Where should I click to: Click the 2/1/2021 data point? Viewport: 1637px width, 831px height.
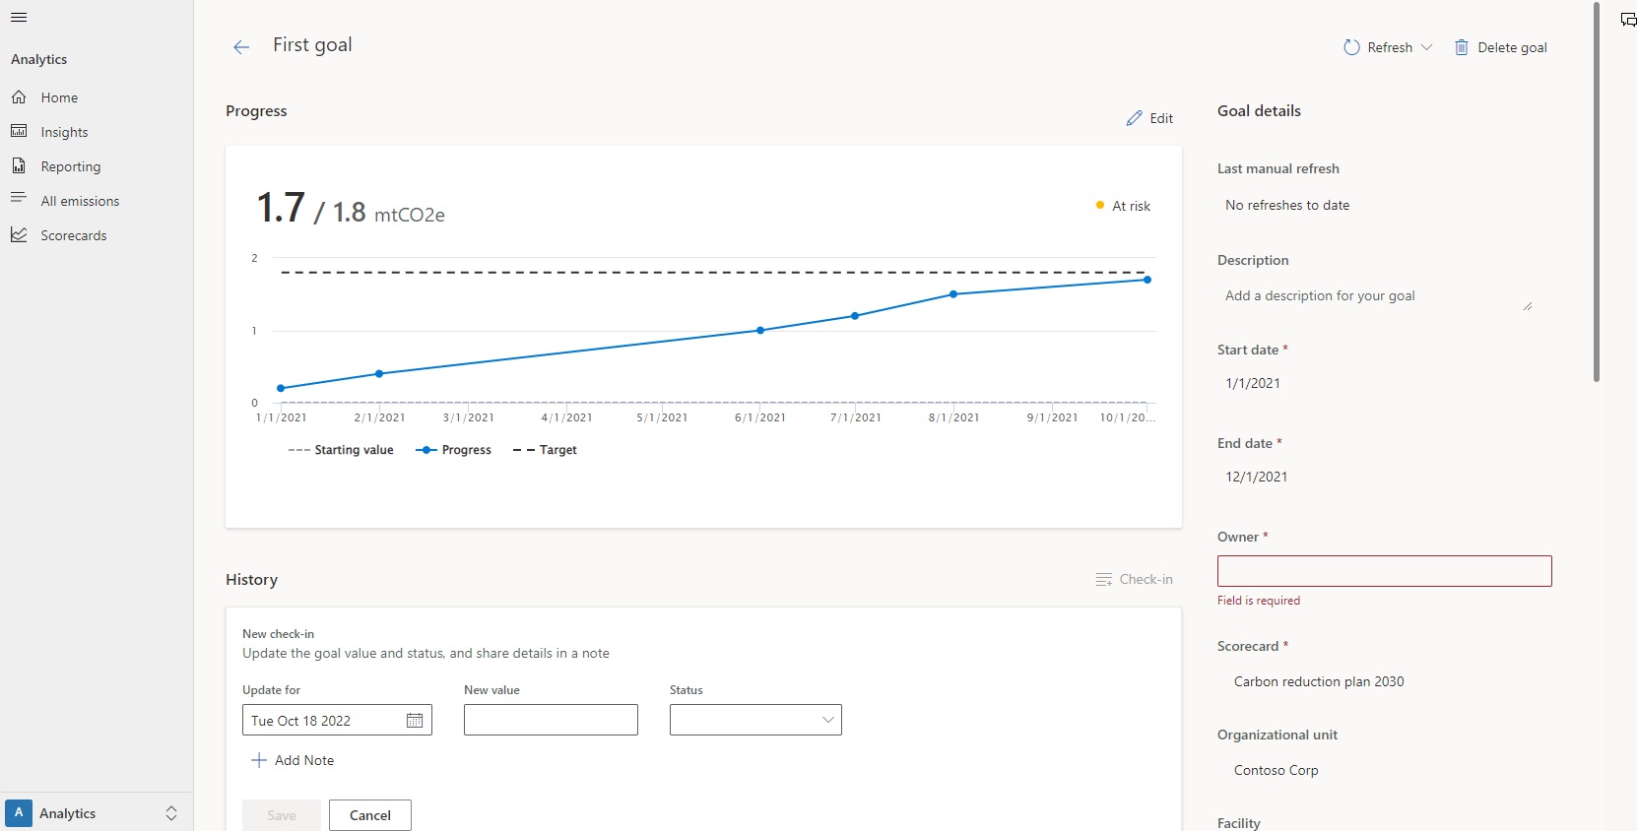click(379, 374)
